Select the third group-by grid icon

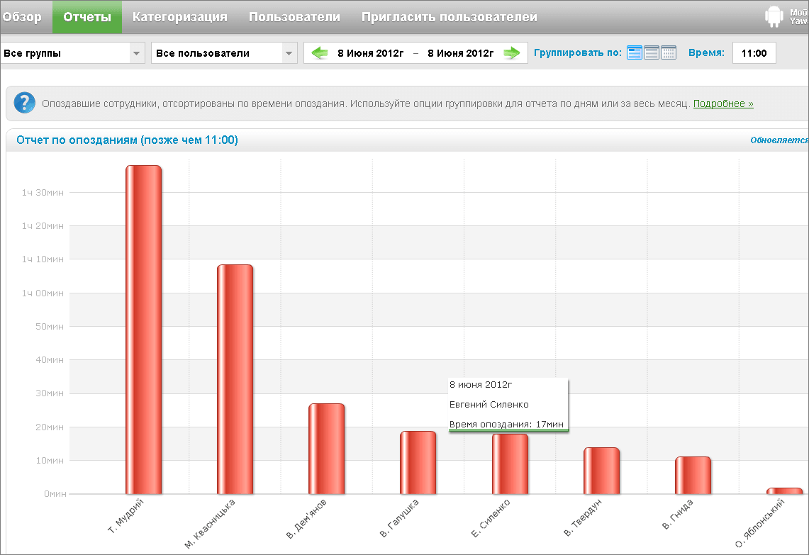click(x=669, y=52)
